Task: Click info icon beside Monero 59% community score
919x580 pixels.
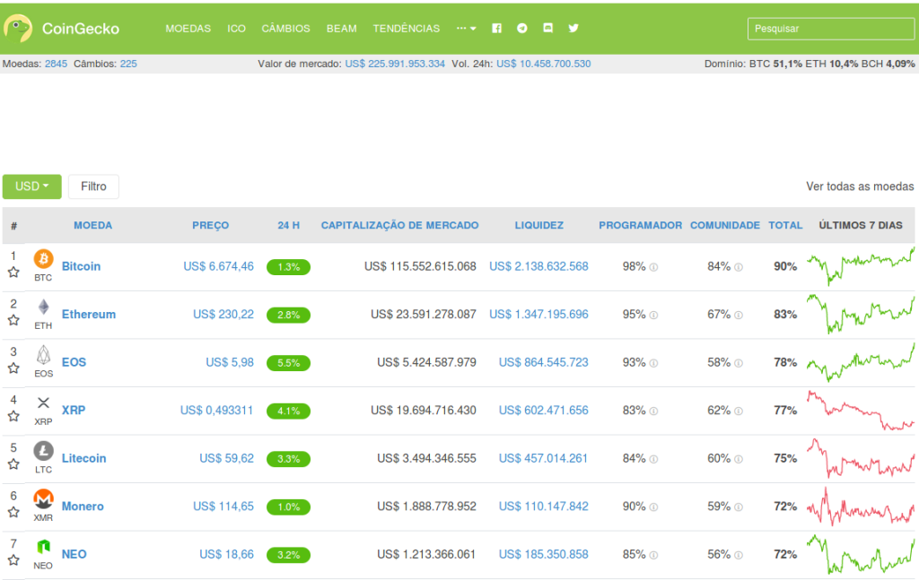Action: click(x=739, y=506)
